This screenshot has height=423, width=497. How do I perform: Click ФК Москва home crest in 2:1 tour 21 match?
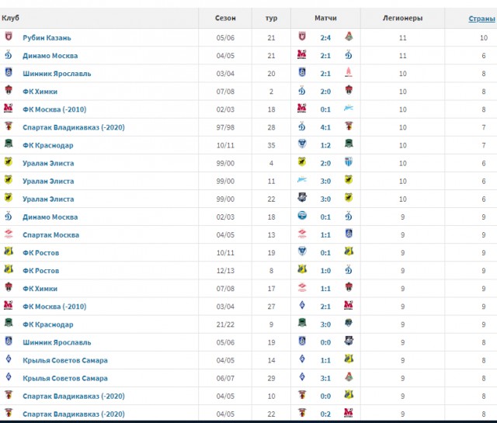point(302,54)
